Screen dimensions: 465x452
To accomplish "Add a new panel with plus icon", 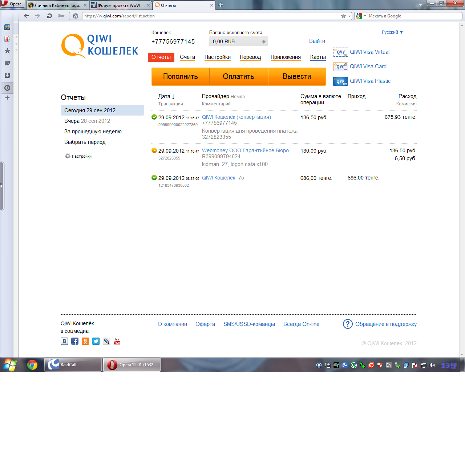I will pyautogui.click(x=7, y=98).
